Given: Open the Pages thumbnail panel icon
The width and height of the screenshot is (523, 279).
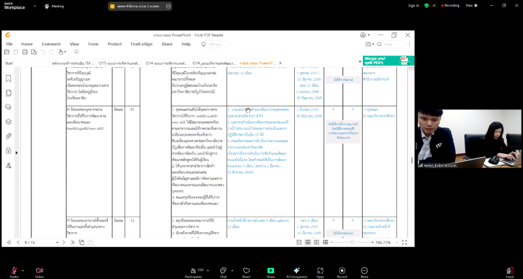Looking at the screenshot, I should [x=8, y=93].
